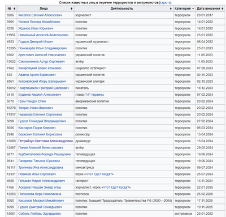Open Каспаров Гарри Кимович page
The height and width of the screenshot is (217, 226).
pos(37,128)
